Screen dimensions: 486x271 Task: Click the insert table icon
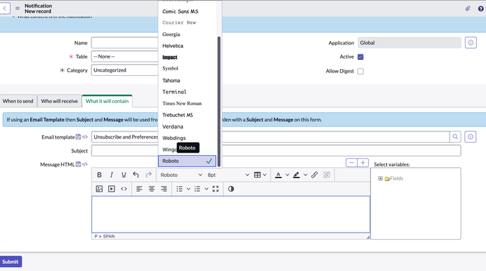pos(257,175)
